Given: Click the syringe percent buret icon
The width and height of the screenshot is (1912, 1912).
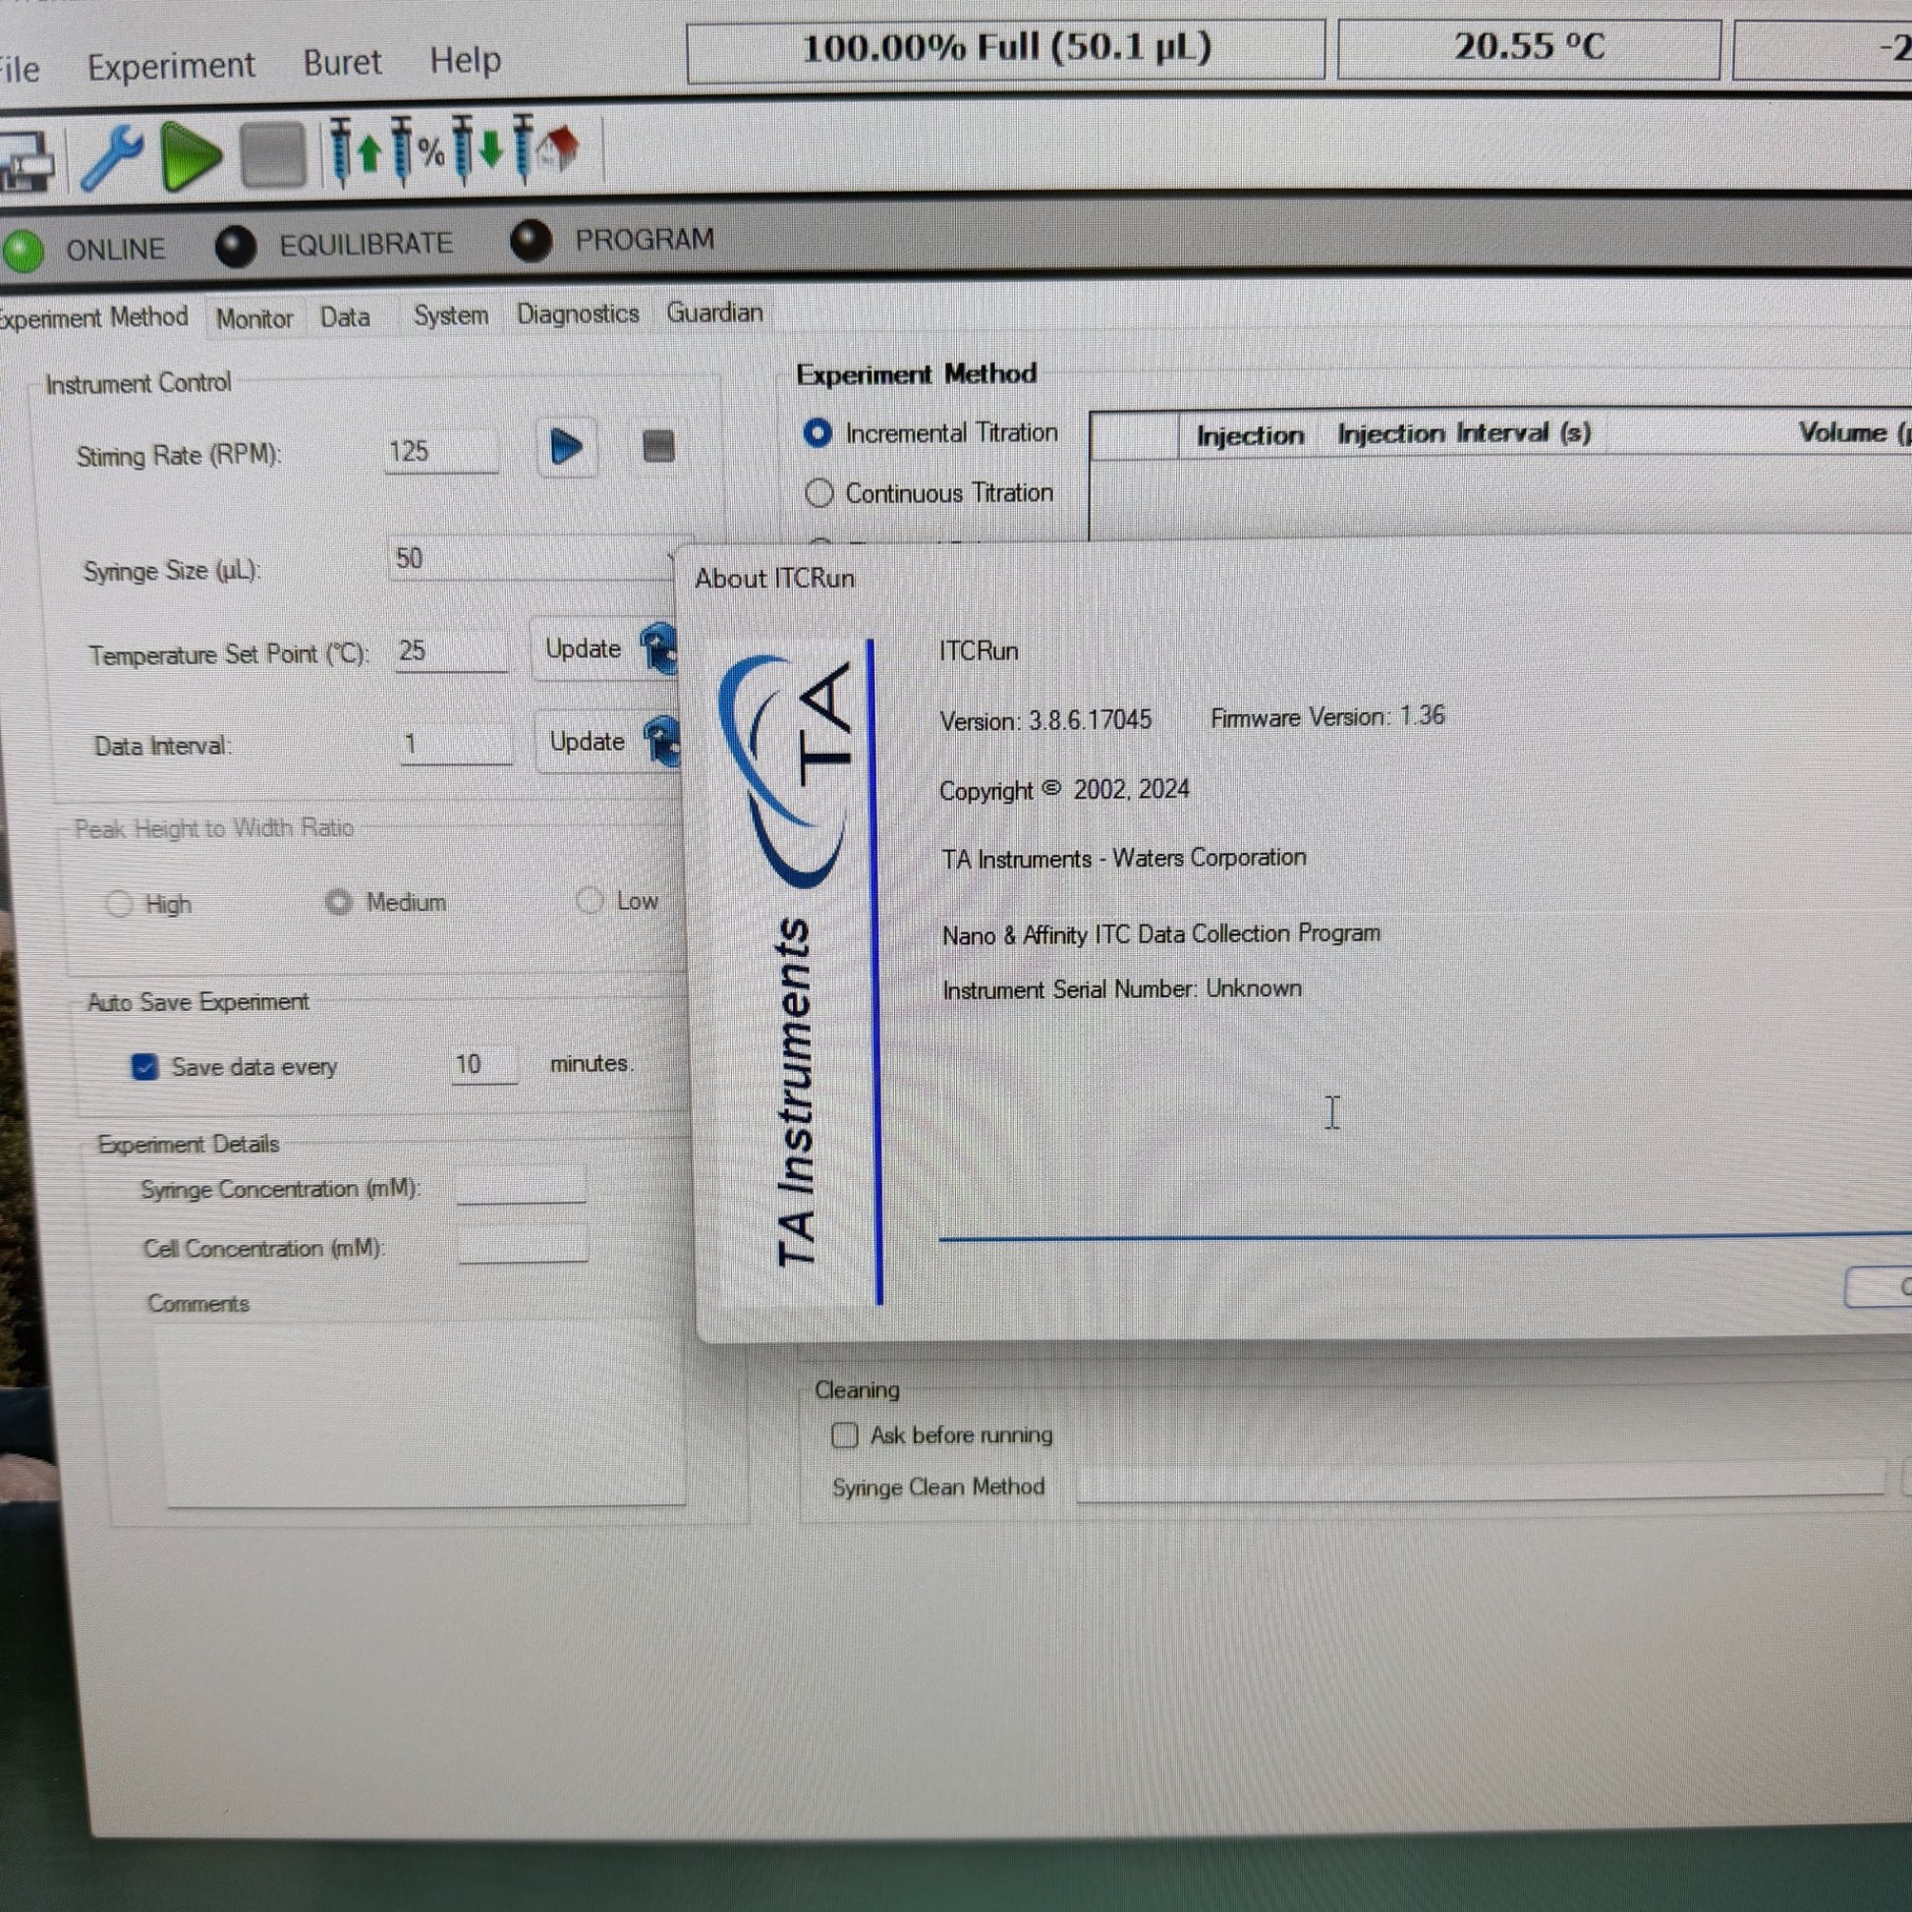Looking at the screenshot, I should pos(417,150).
